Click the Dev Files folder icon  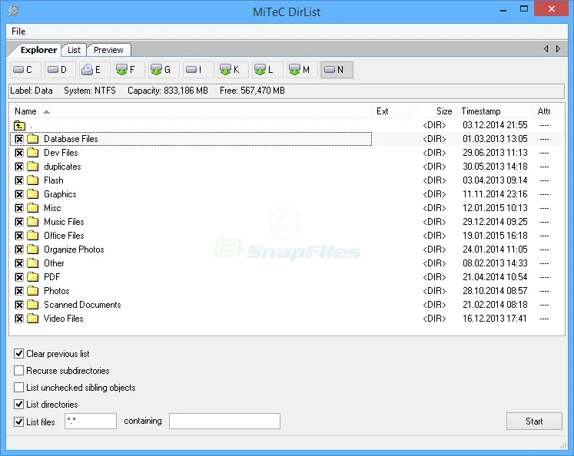(32, 153)
